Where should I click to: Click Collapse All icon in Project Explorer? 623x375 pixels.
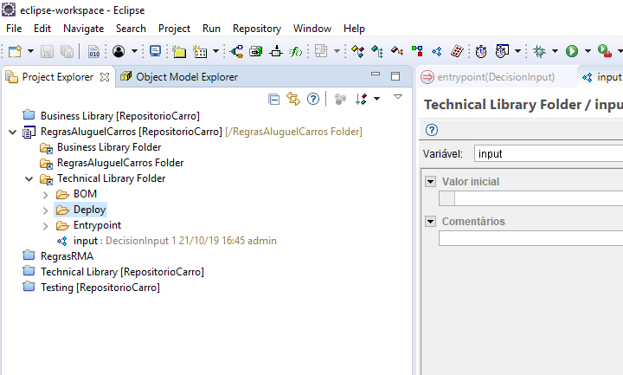pyautogui.click(x=273, y=99)
